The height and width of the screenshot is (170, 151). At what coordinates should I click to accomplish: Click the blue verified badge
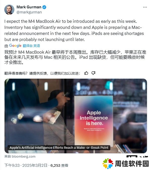pyautogui.click(x=44, y=7)
